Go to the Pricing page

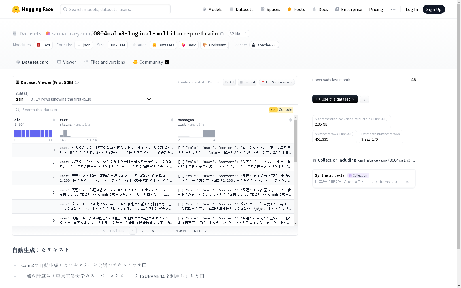(376, 9)
